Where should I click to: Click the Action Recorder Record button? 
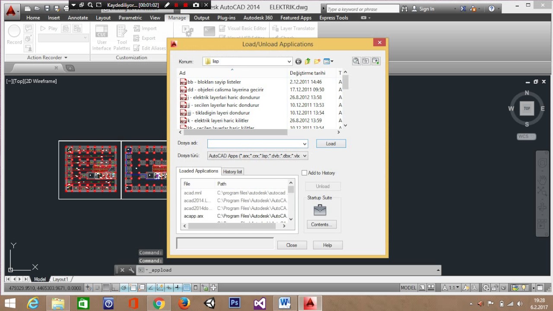pos(14,35)
